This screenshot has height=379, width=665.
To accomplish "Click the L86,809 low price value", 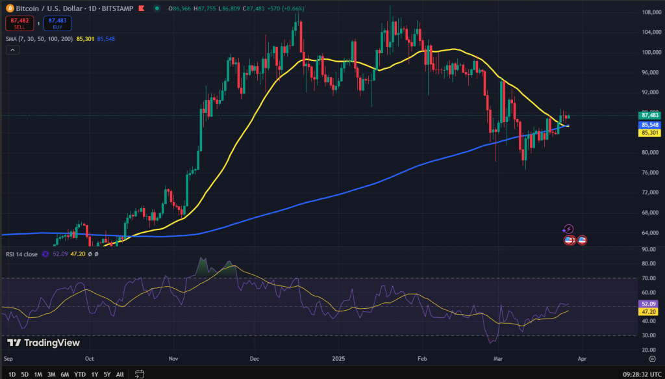I will 229,8.
